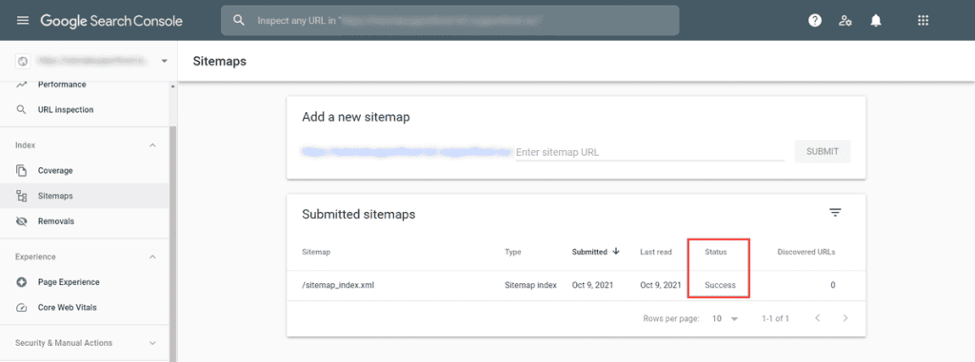Focus the Inspect any URL search box
The image size is (975, 362).
[450, 21]
